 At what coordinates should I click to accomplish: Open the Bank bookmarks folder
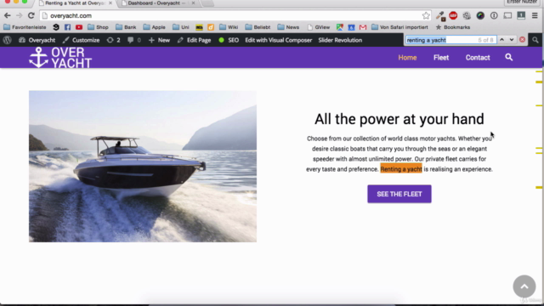[126, 27]
